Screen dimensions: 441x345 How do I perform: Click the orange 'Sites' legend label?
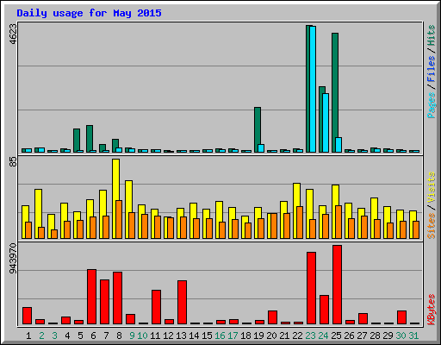tap(432, 226)
